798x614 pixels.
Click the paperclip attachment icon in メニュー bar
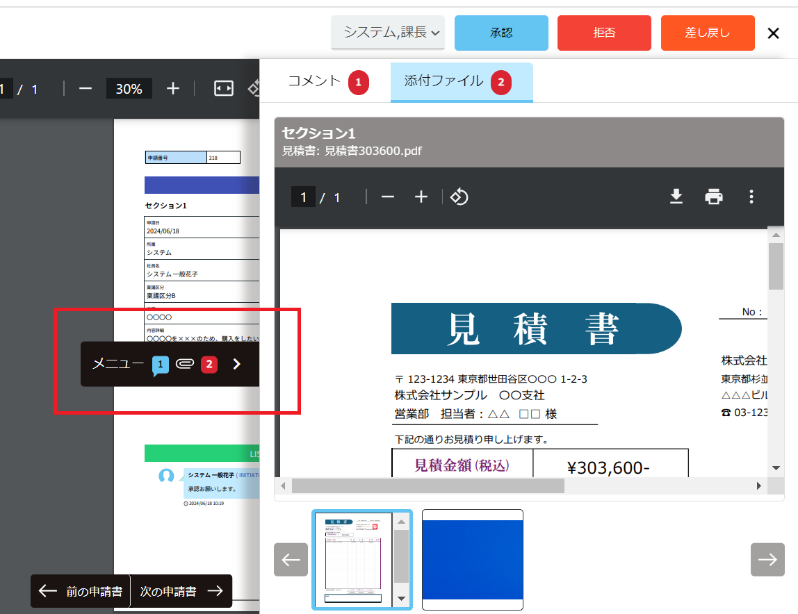pyautogui.click(x=185, y=364)
